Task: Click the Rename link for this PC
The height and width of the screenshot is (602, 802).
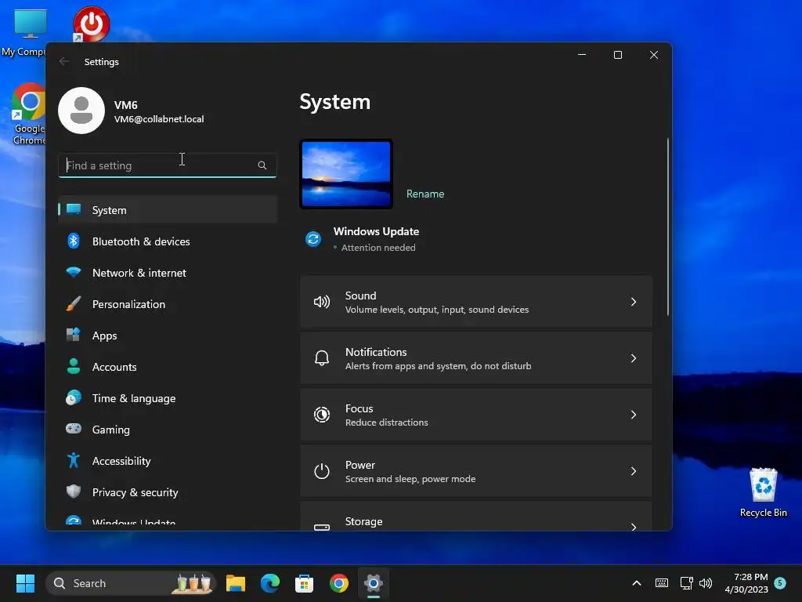Action: (425, 194)
